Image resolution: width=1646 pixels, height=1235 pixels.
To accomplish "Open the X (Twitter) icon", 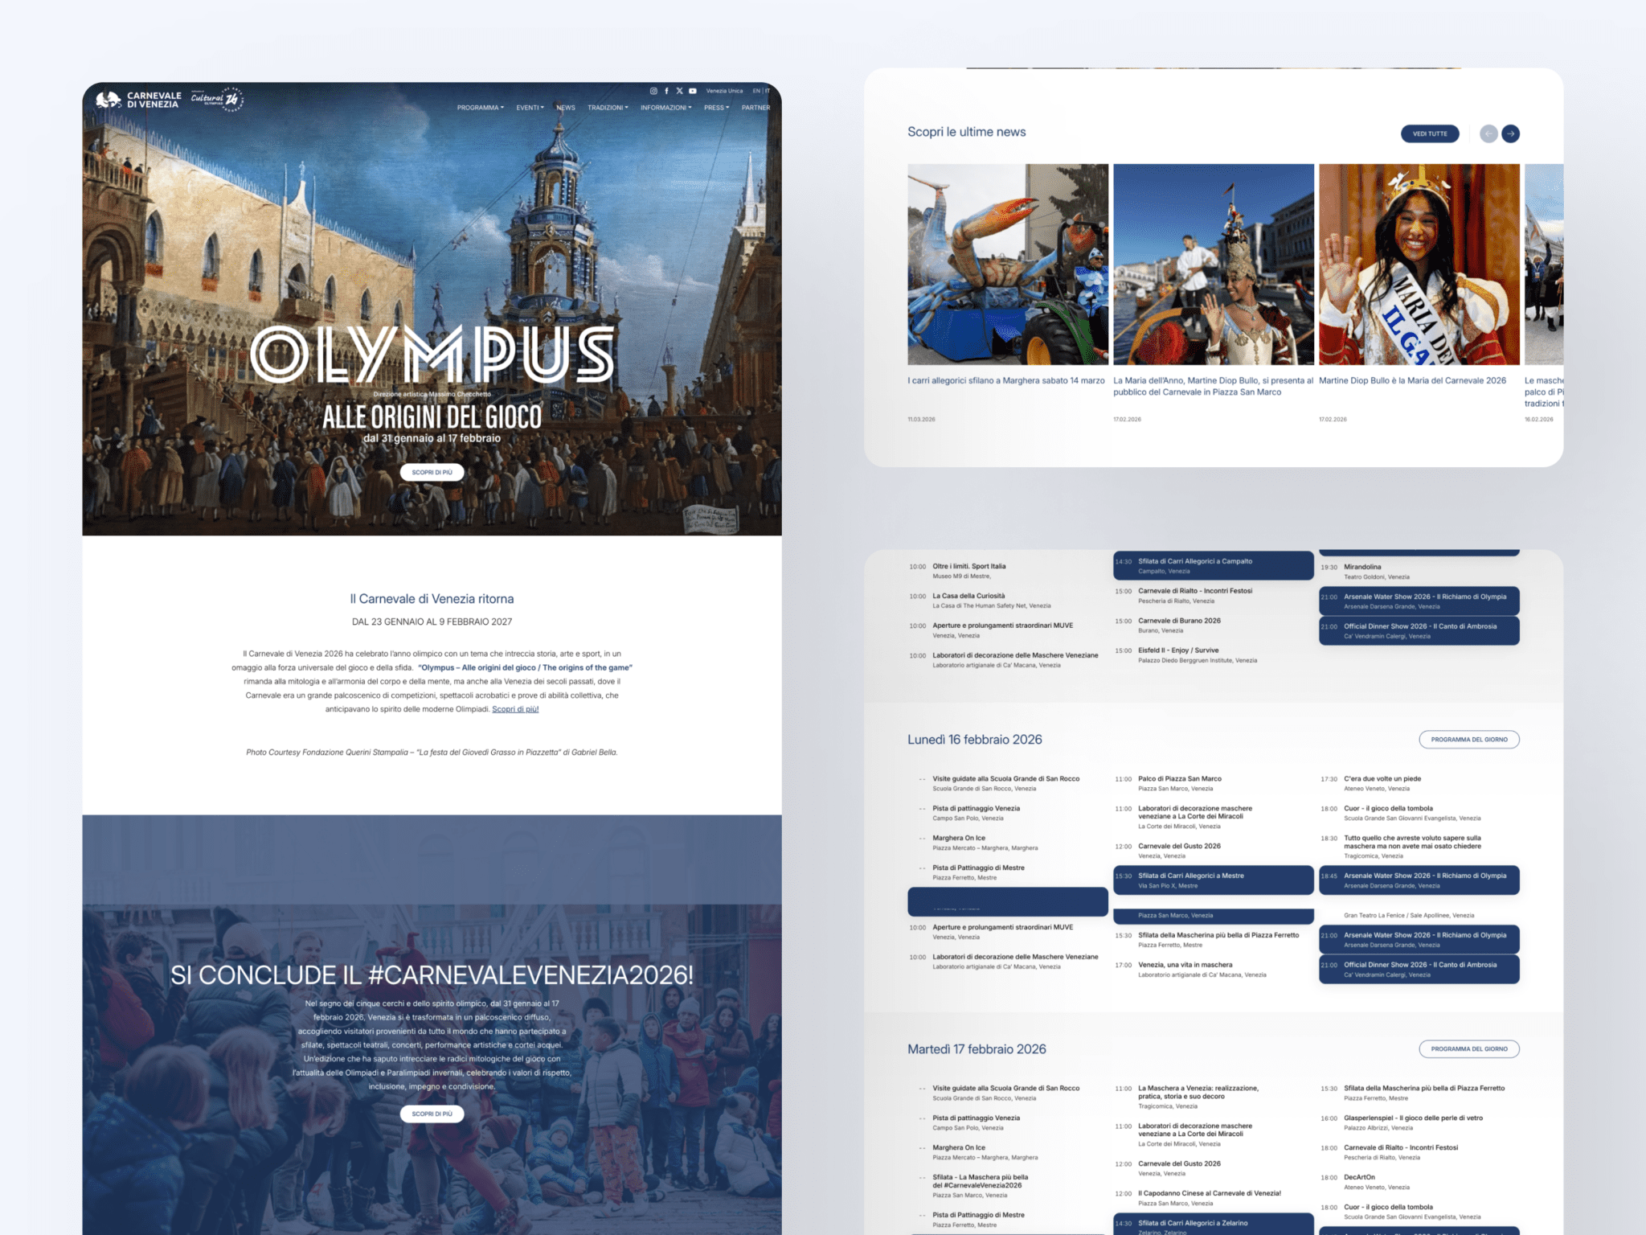I will (x=679, y=91).
